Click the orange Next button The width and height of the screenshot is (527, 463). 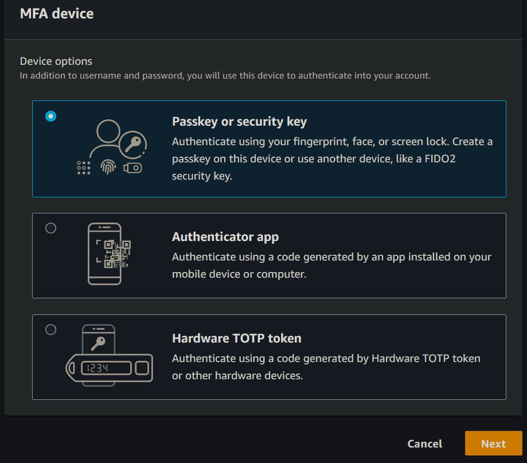pyautogui.click(x=493, y=443)
